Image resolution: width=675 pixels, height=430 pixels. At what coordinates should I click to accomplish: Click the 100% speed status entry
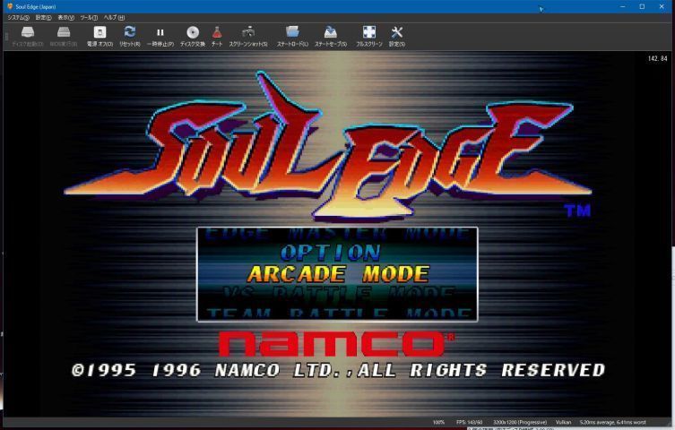pos(438,422)
